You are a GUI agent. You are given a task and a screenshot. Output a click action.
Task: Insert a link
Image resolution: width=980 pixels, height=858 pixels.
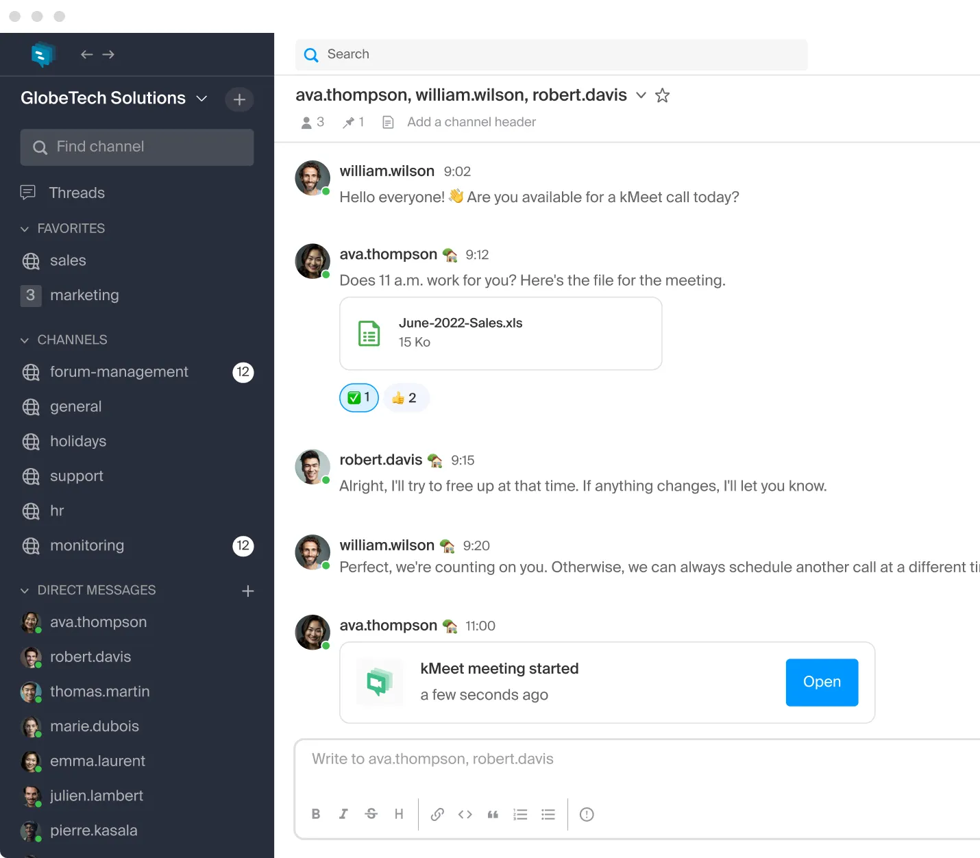pyautogui.click(x=437, y=814)
